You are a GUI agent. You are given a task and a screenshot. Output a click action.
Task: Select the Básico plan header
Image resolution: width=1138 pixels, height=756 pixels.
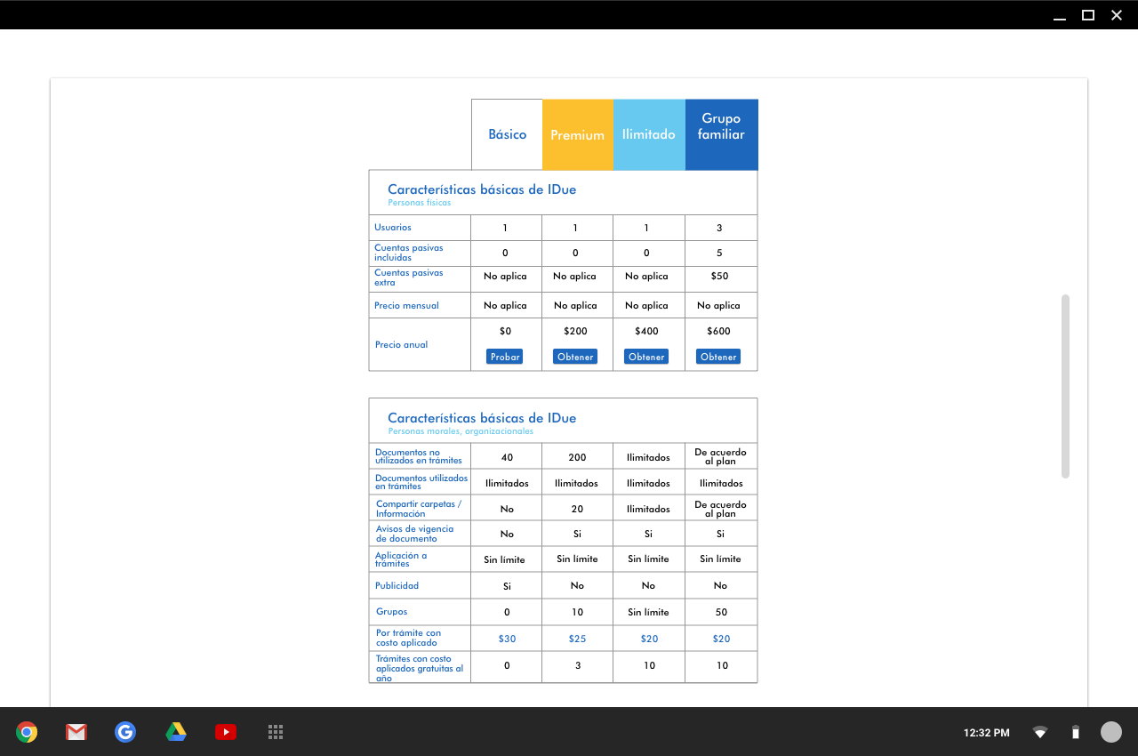507,134
